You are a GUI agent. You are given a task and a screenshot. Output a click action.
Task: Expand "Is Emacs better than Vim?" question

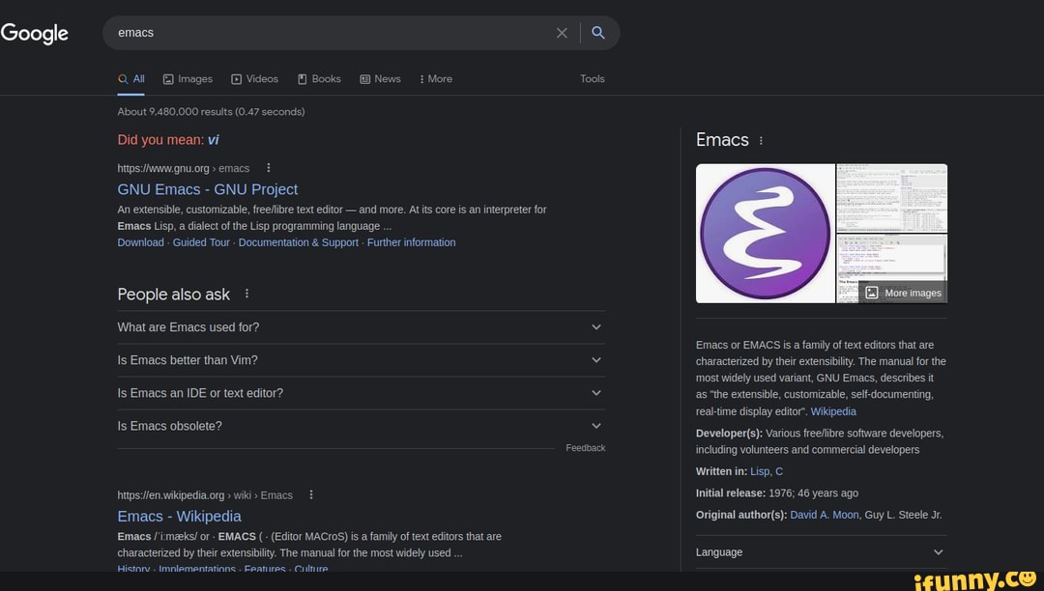361,360
